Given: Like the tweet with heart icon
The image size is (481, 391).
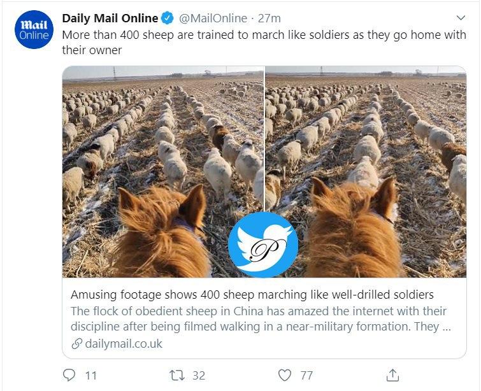Looking at the screenshot, I should pyautogui.click(x=284, y=375).
